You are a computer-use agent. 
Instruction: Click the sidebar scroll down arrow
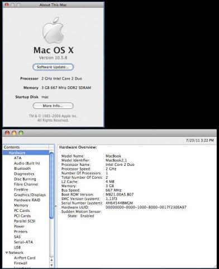[51, 265]
